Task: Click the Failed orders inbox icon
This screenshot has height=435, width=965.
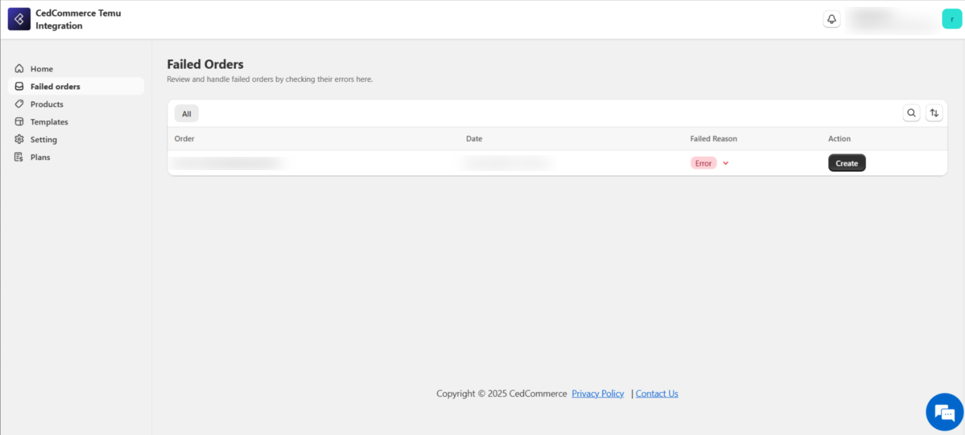Action: tap(19, 86)
